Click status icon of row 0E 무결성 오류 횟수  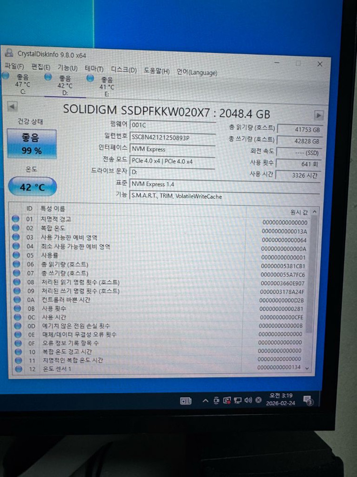pyautogui.click(x=18, y=335)
